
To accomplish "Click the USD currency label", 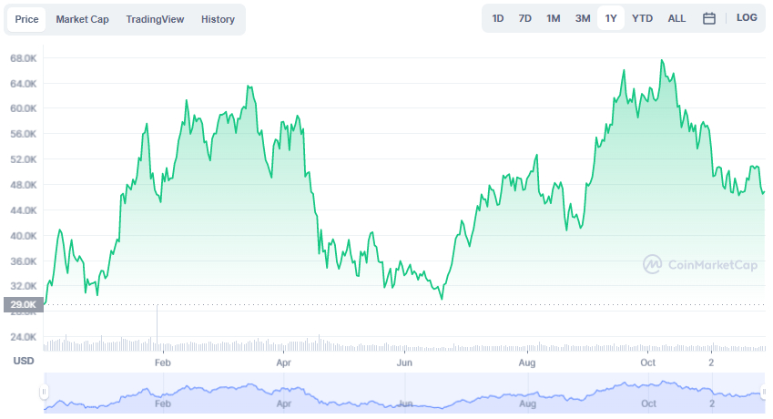I will point(24,362).
